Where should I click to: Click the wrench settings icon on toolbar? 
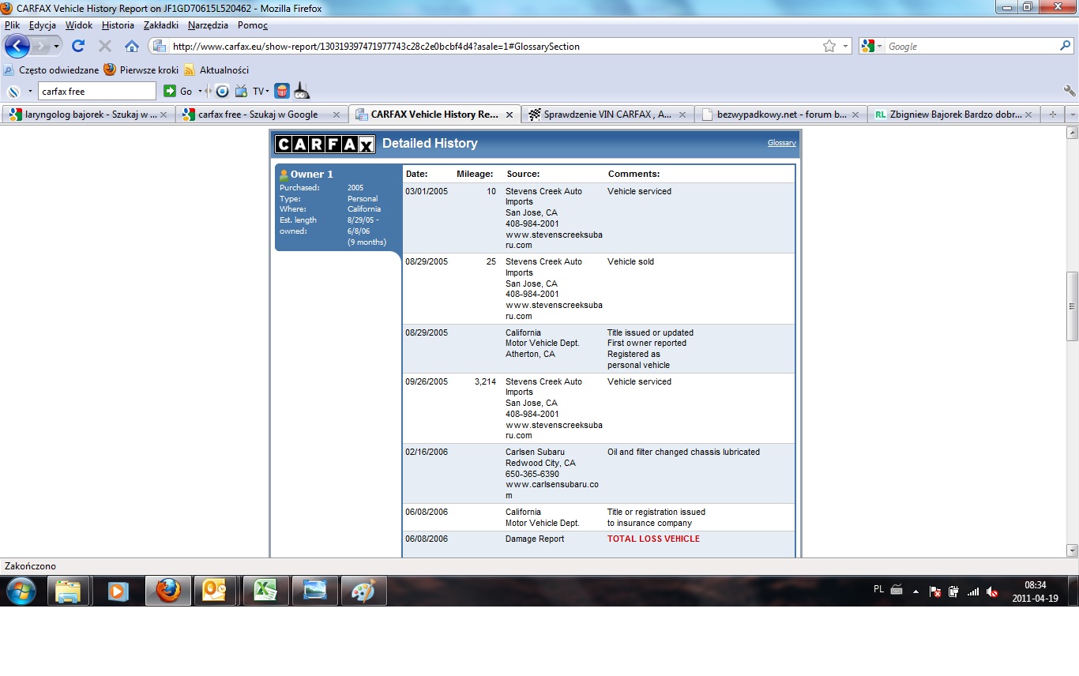tap(1070, 91)
